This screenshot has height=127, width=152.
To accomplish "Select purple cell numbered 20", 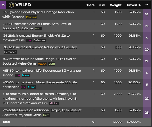I will (x=147, y=50).
